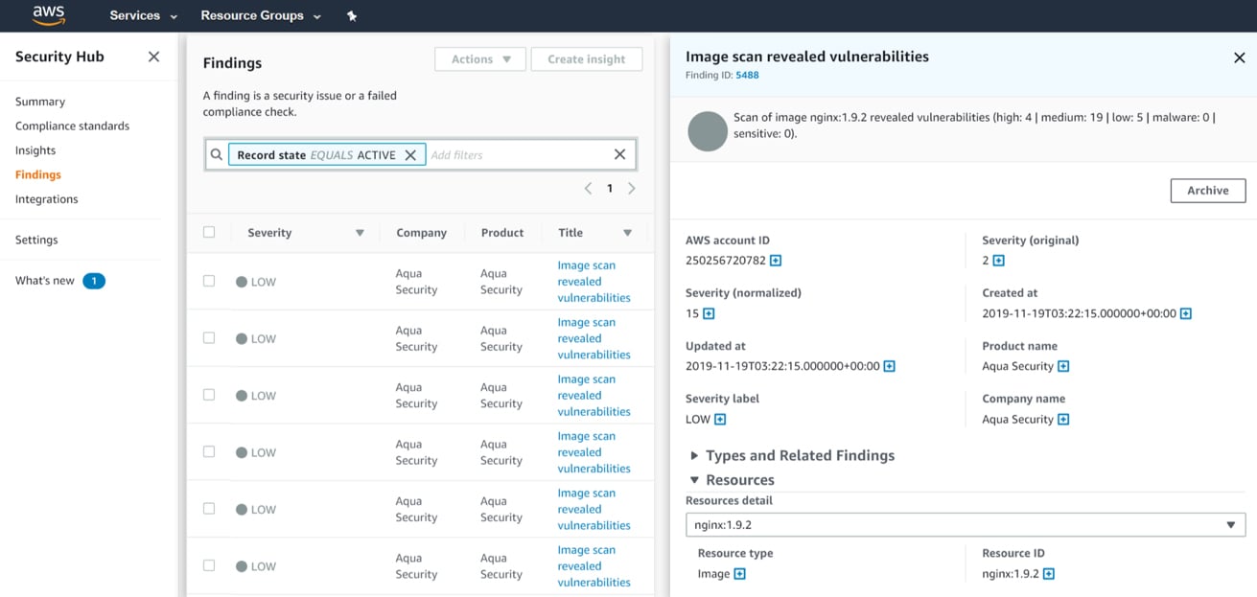Open What's new notifications
This screenshot has height=597, width=1257.
pyautogui.click(x=59, y=281)
